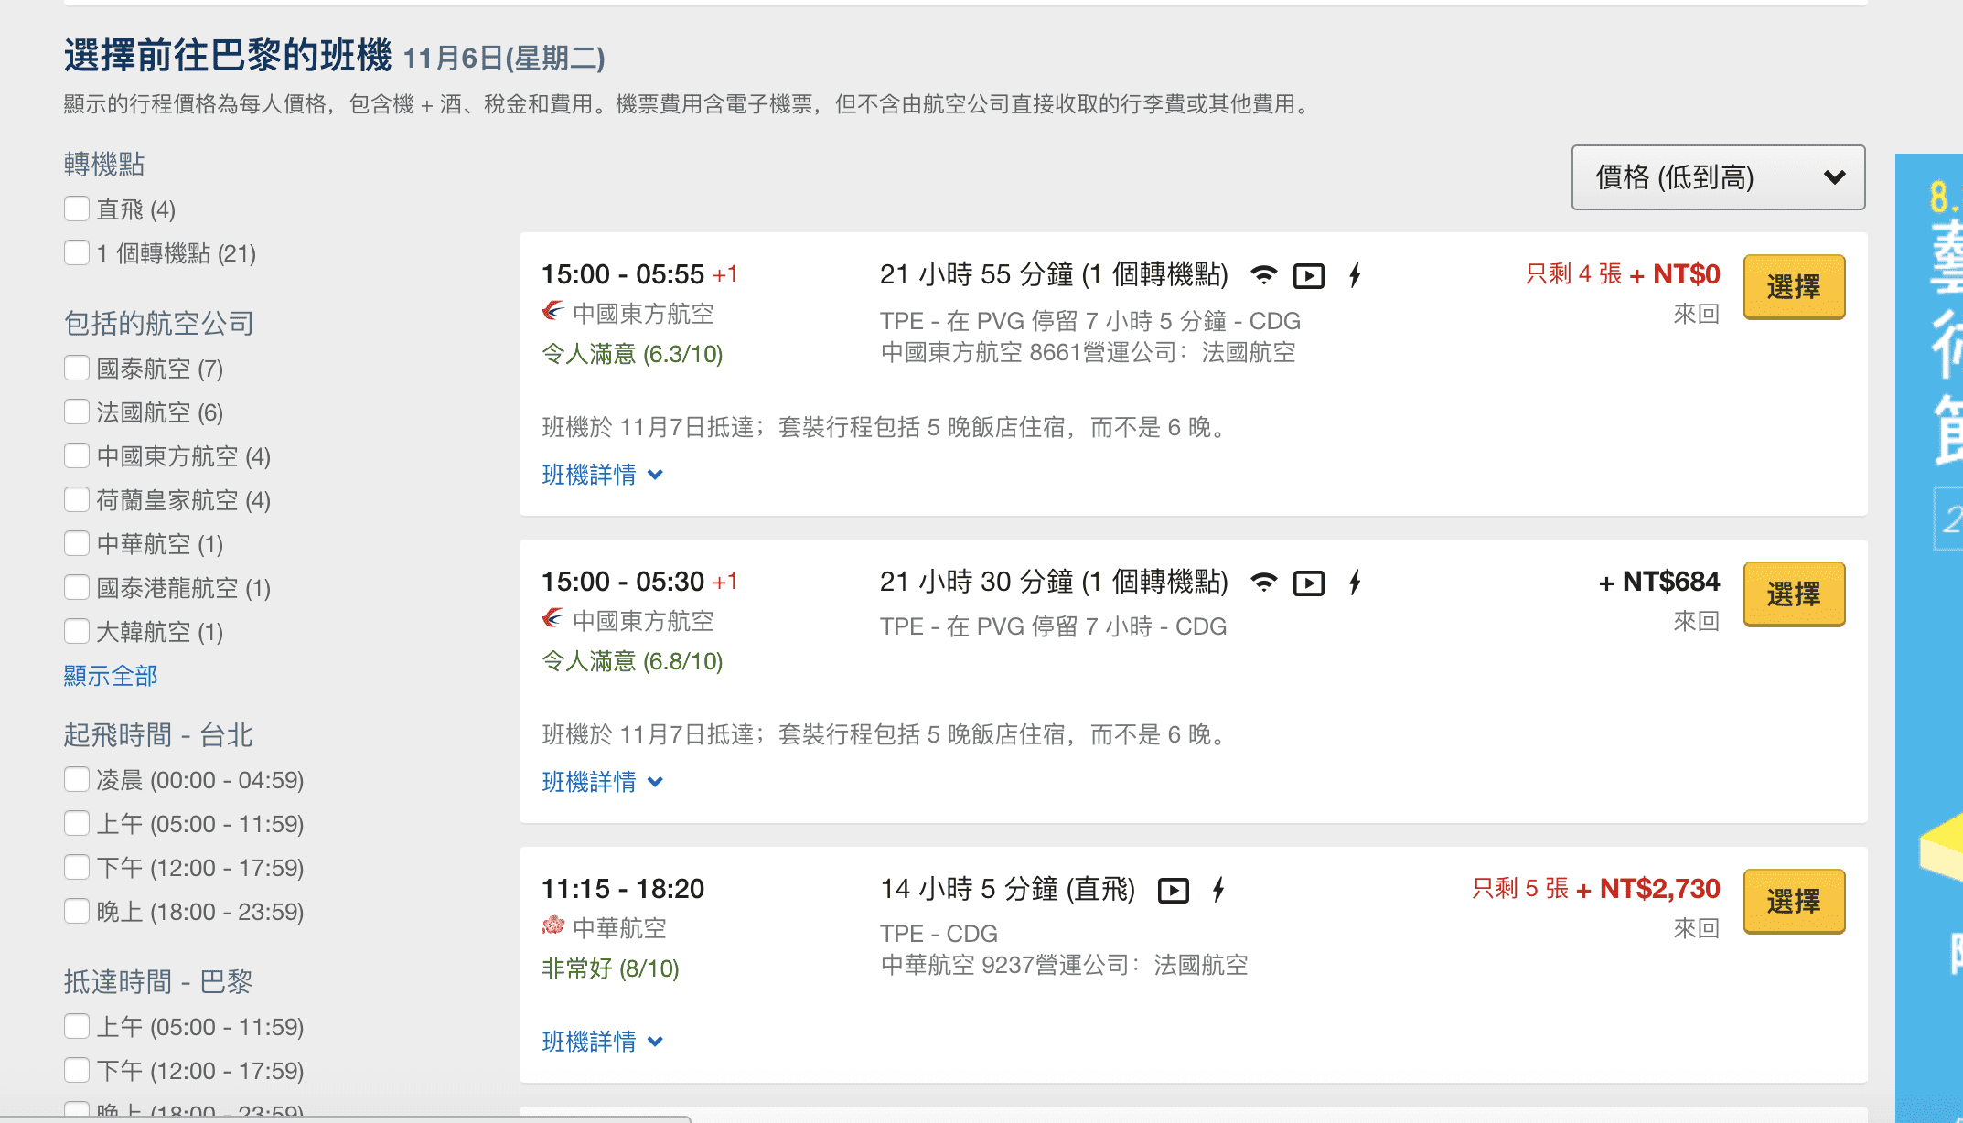Click Wi-Fi icon on 21 小時 55 分鐘 flight
This screenshot has height=1123, width=1963.
click(x=1263, y=274)
